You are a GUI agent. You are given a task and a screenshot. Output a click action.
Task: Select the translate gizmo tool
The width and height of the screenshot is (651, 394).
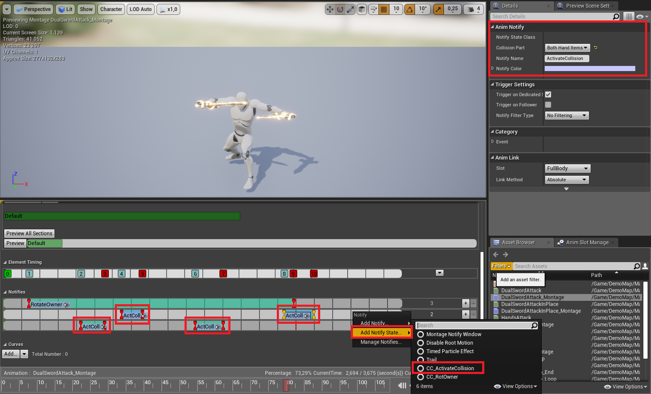(x=330, y=9)
